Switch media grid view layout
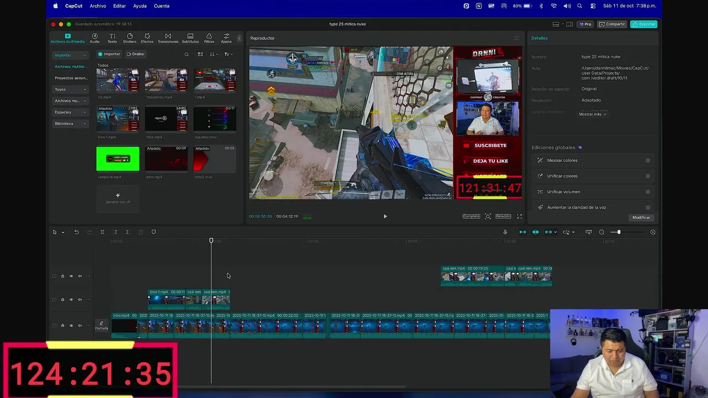 pos(200,54)
